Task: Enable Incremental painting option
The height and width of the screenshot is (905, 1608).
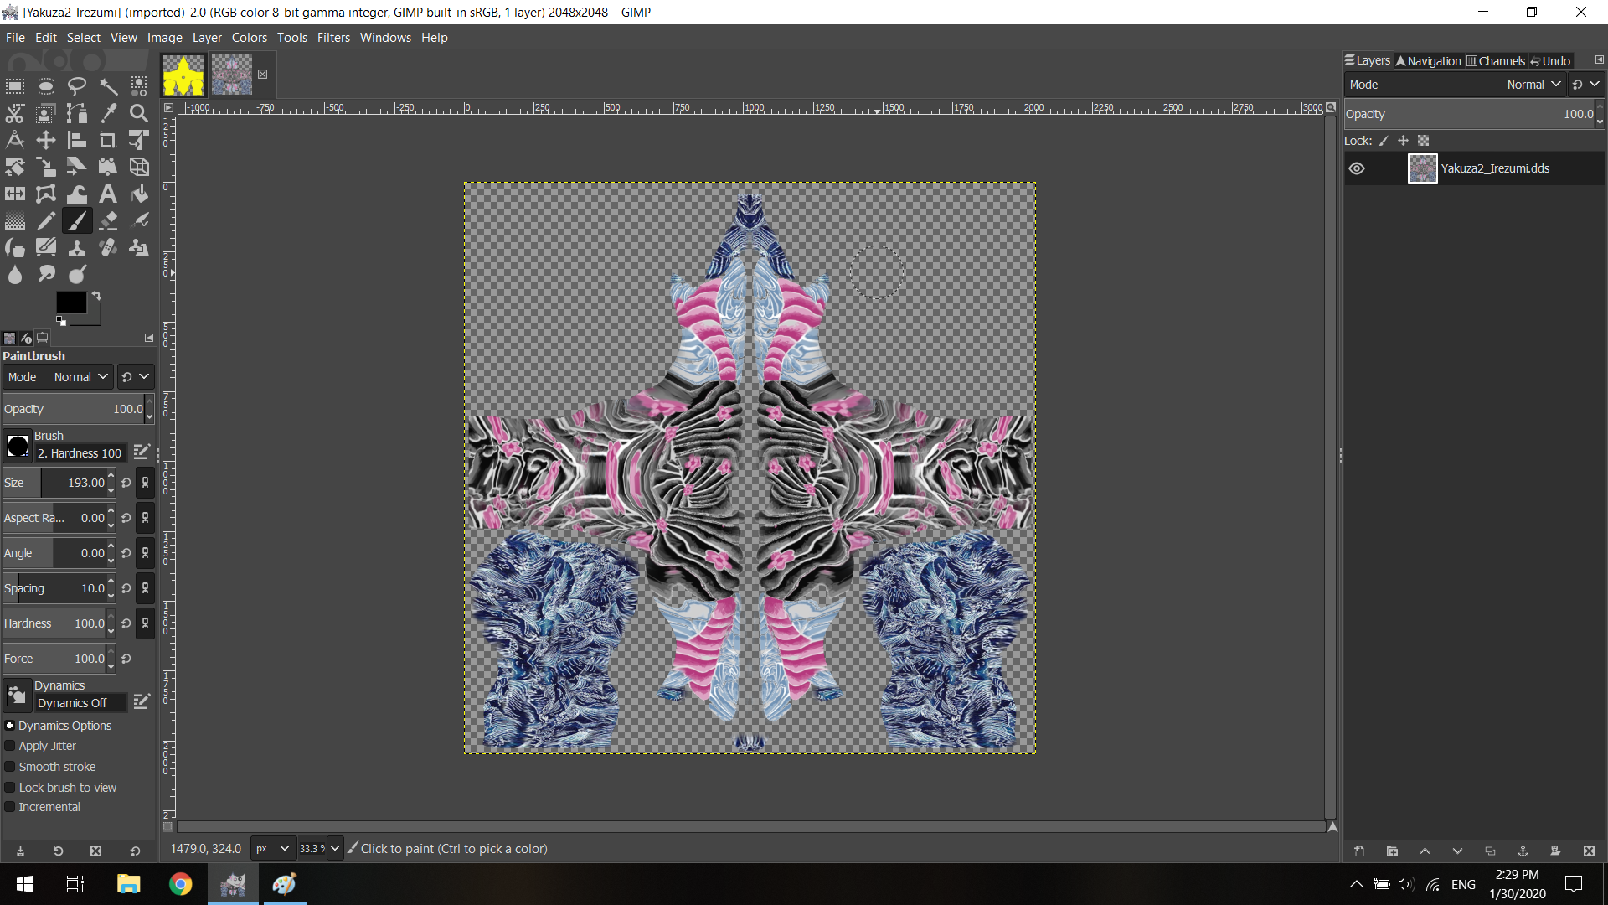Action: (10, 807)
